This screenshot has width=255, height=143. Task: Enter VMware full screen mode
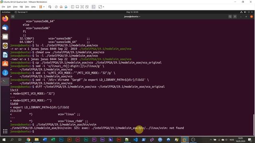[82, 7]
